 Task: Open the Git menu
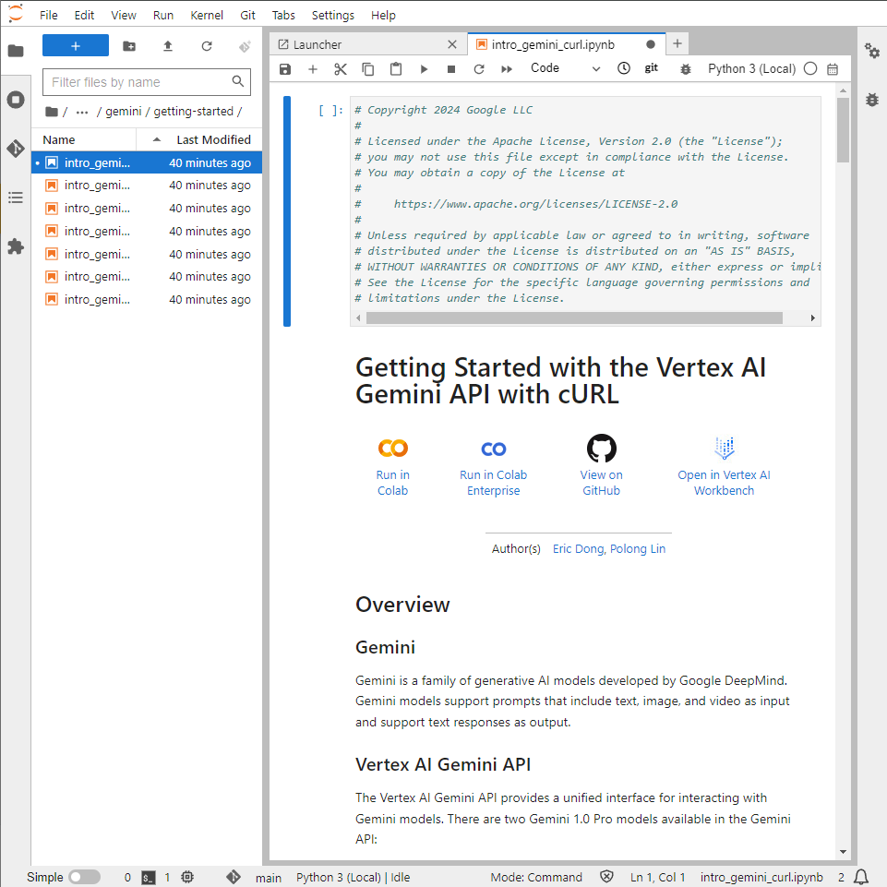click(247, 16)
